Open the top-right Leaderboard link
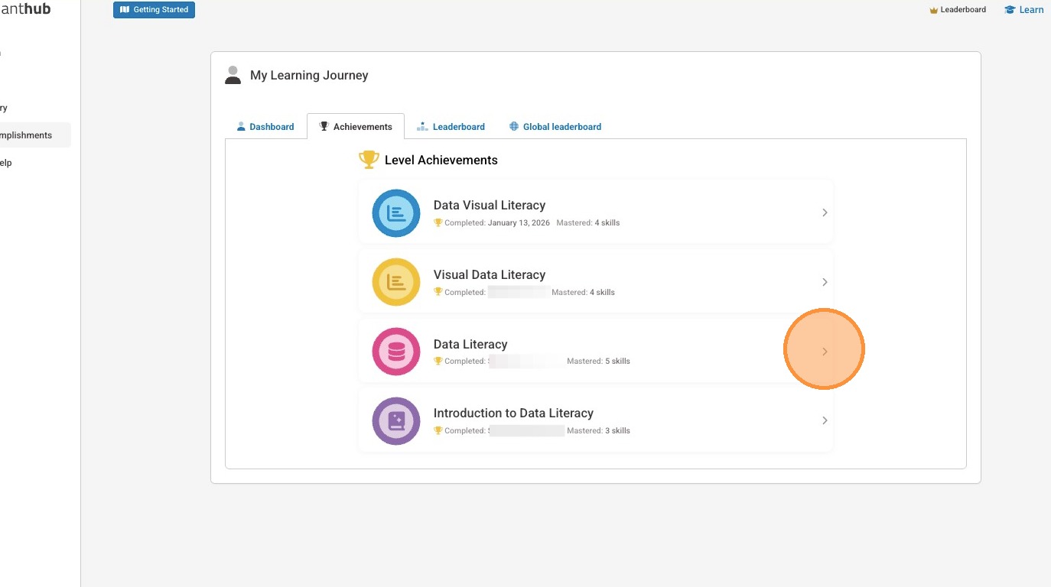Screen dimensions: 1051x587 963,10
